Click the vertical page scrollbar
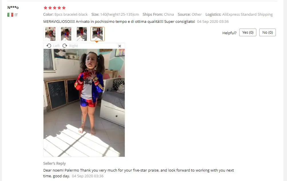 [285, 90]
